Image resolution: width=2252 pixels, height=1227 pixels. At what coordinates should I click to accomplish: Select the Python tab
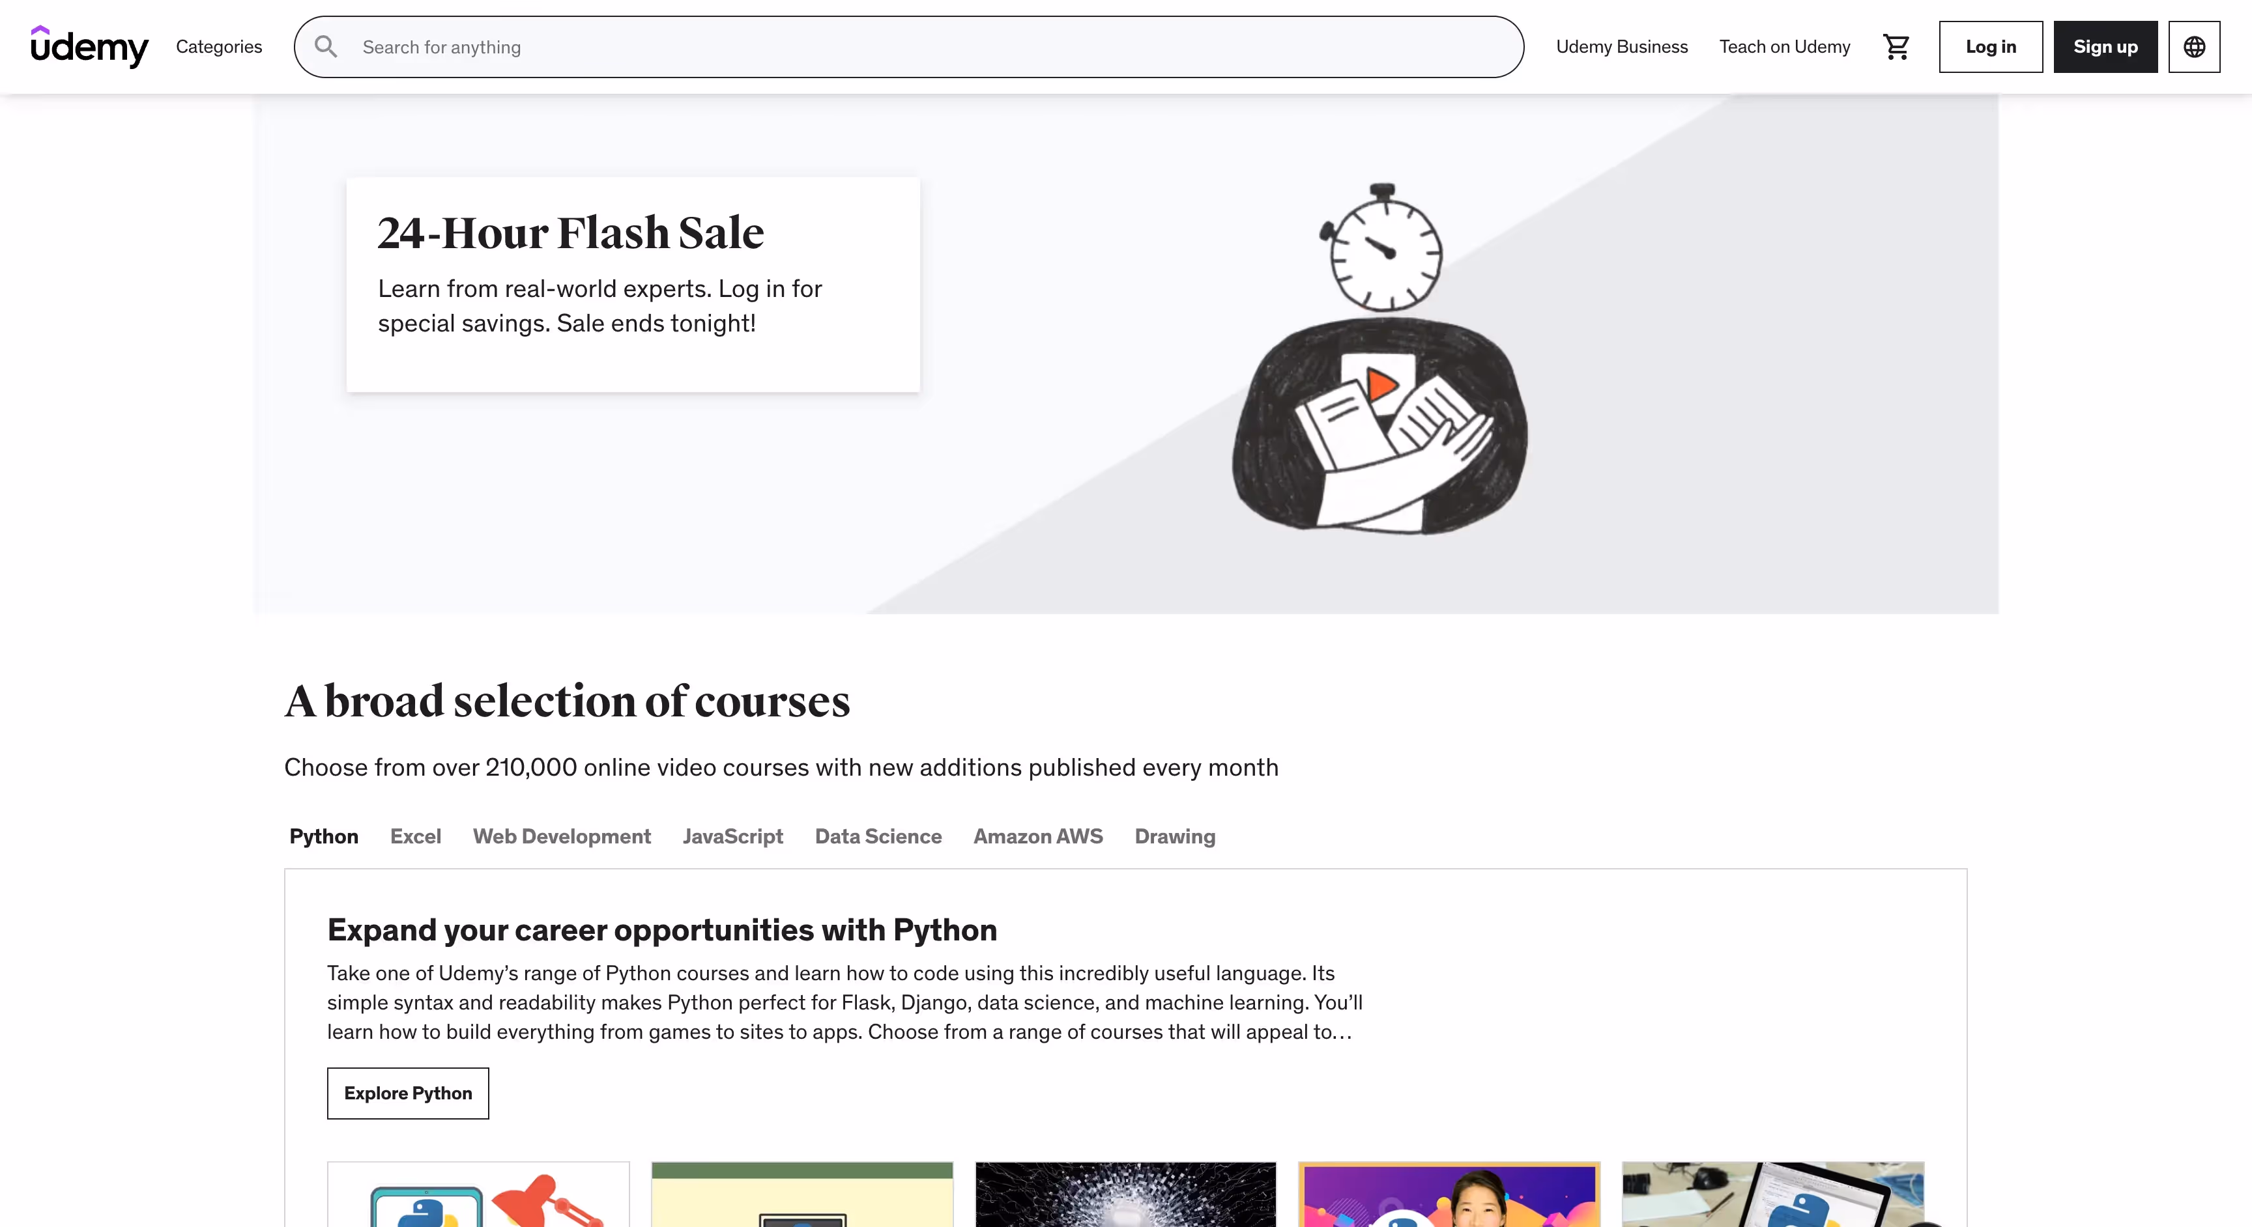tap(323, 836)
